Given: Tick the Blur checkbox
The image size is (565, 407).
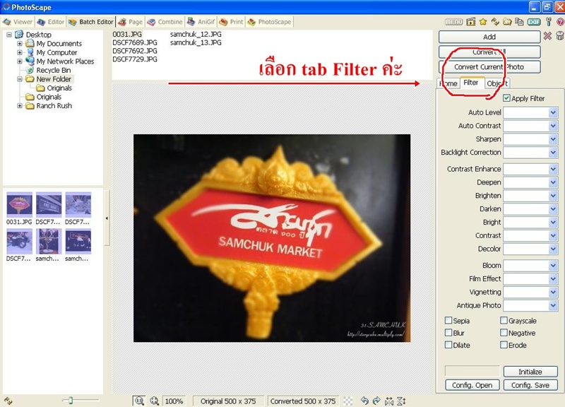Looking at the screenshot, I should [x=448, y=333].
